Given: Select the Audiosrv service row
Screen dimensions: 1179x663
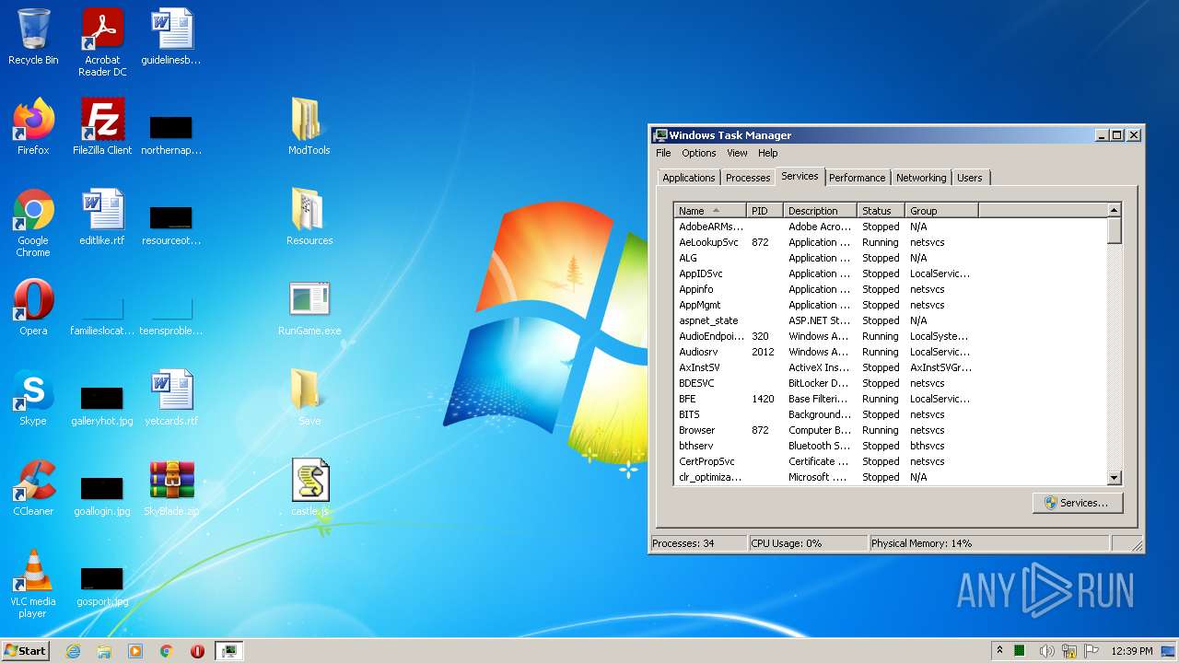Looking at the screenshot, I should tap(890, 352).
